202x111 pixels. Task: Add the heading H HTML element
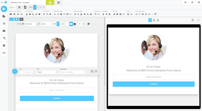click(x=136, y=14)
